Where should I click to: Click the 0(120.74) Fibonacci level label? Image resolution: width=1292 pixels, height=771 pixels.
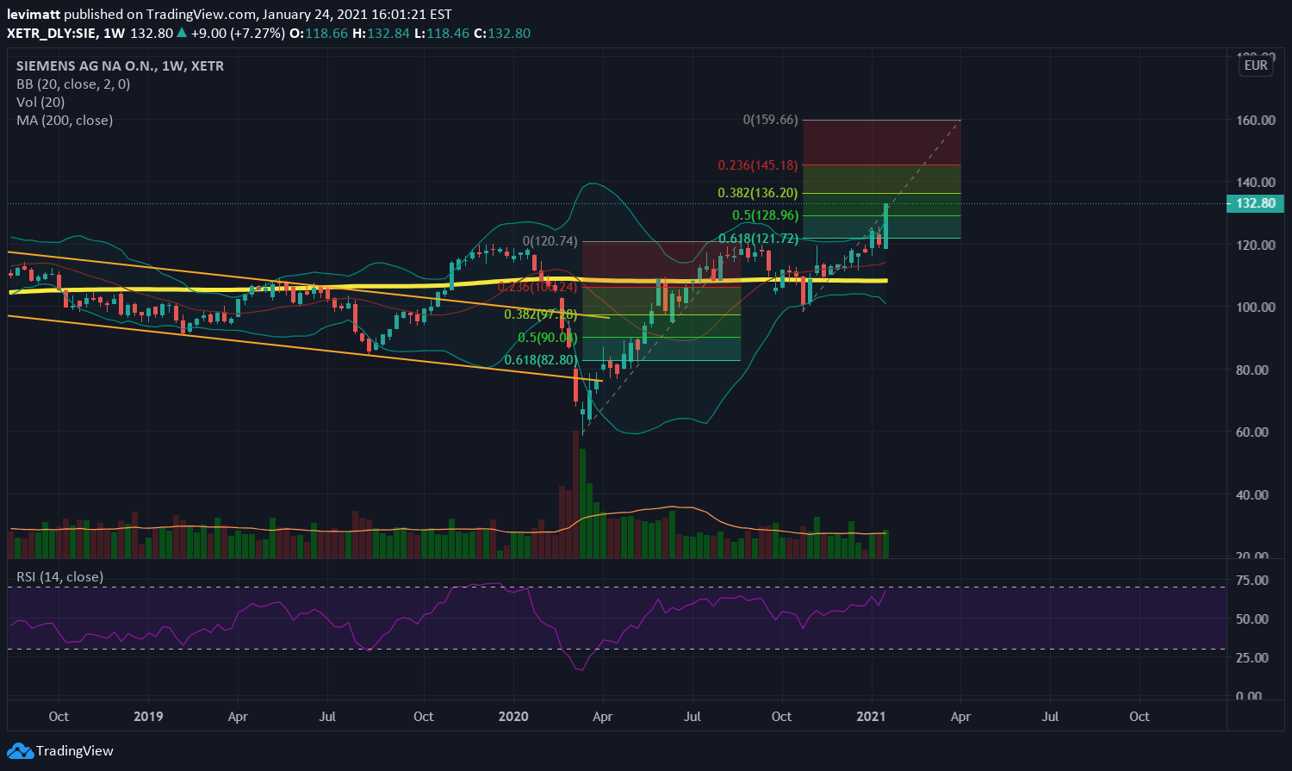550,241
